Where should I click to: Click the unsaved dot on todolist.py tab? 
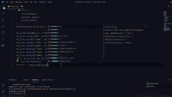click(22, 6)
